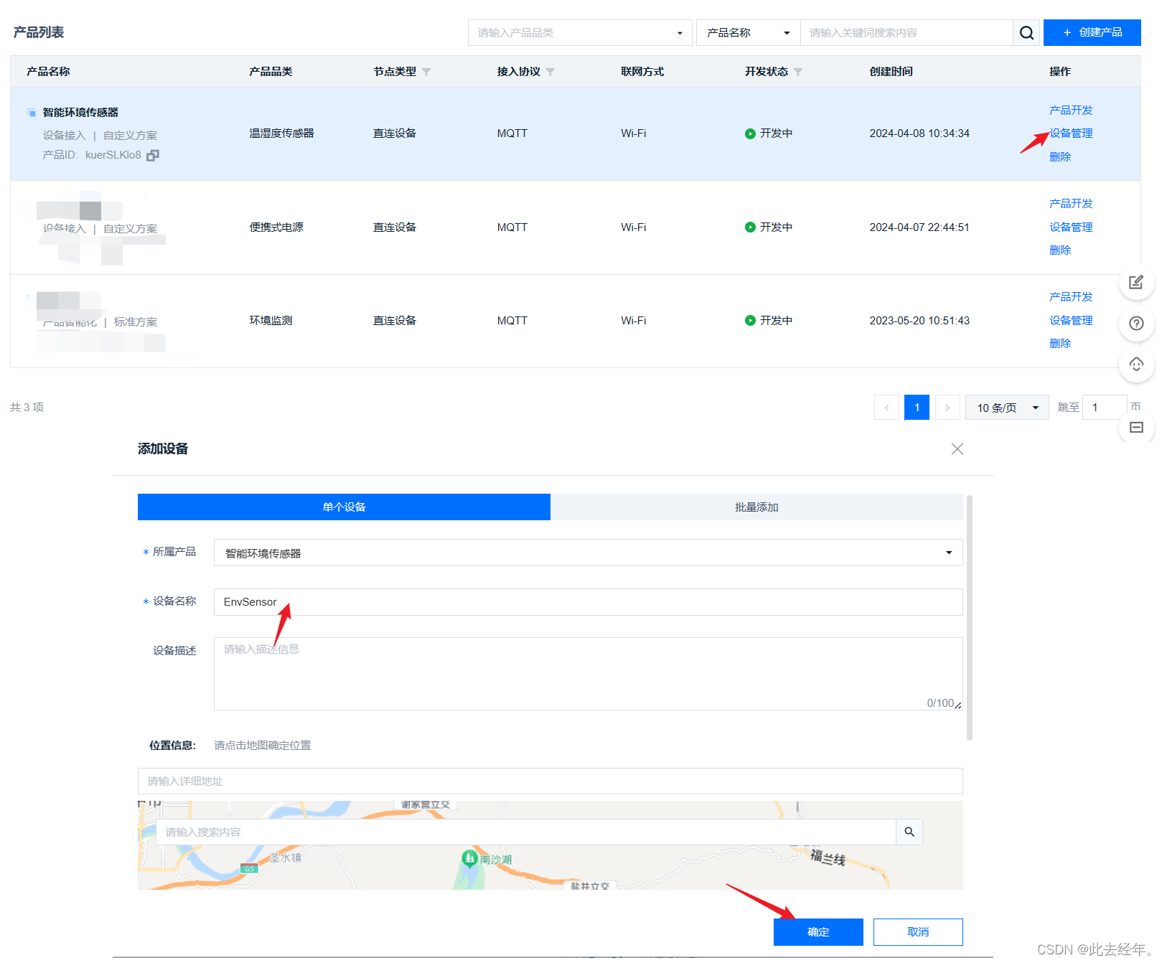Viewport: 1162px width, 963px height.
Task: Click the collapse floating panel icon
Action: (x=1136, y=427)
